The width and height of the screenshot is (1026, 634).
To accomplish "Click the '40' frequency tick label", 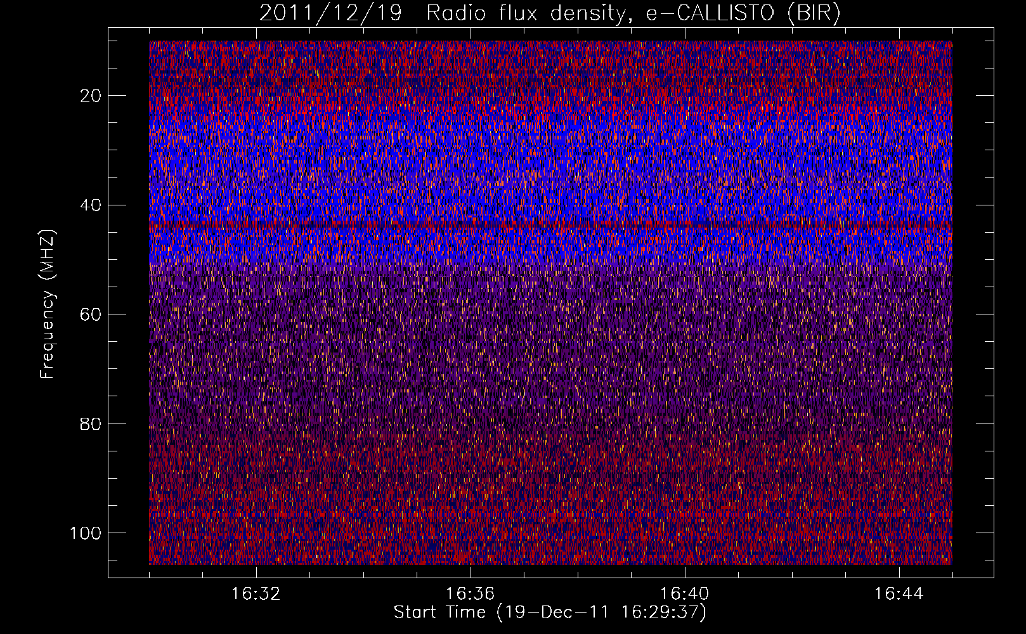I will [91, 205].
